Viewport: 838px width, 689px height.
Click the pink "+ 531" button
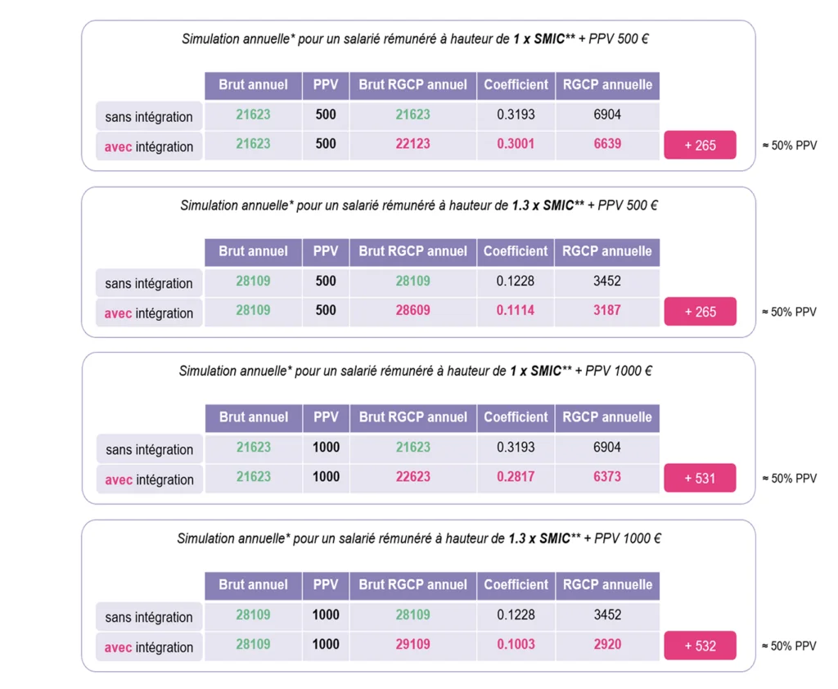700,478
